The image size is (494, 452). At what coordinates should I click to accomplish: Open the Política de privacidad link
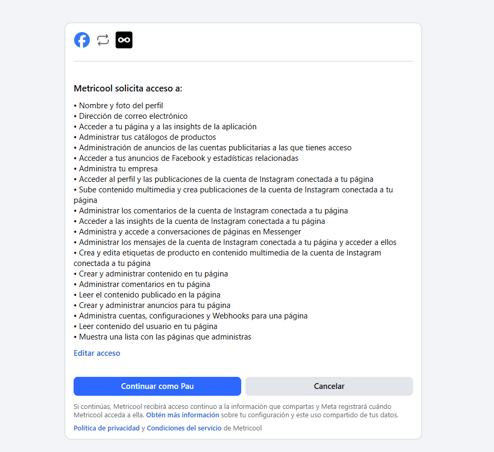point(107,428)
